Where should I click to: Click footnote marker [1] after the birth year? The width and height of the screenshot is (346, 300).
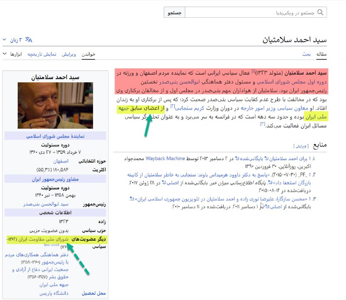click(x=253, y=71)
